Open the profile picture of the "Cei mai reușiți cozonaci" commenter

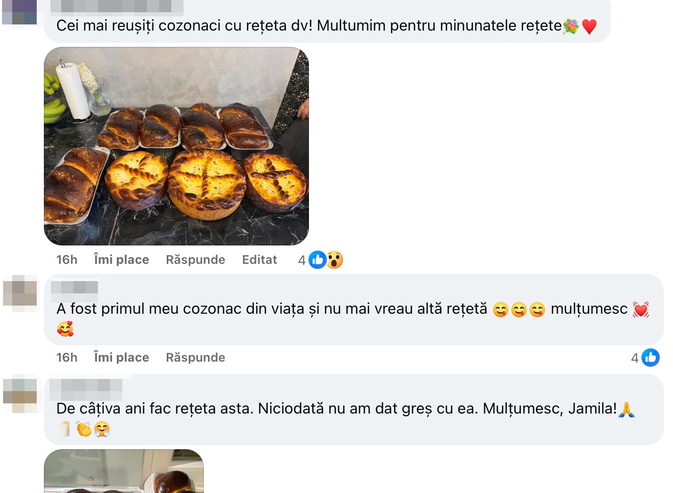19,12
